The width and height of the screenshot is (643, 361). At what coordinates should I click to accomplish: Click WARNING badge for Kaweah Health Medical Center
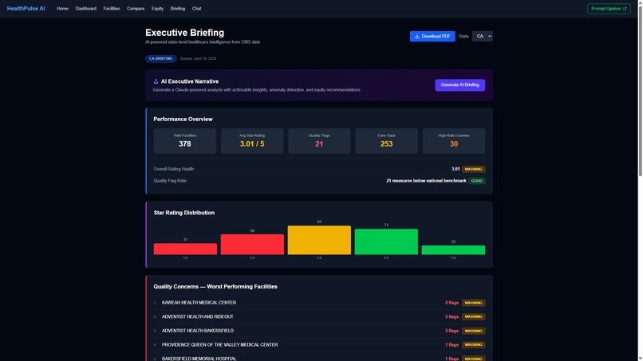coord(473,303)
